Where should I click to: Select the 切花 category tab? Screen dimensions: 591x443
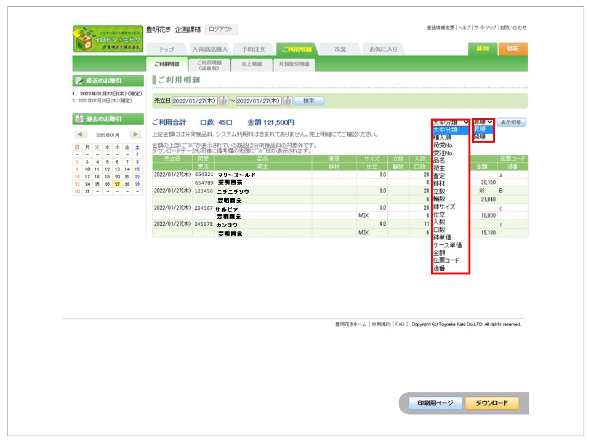point(513,49)
